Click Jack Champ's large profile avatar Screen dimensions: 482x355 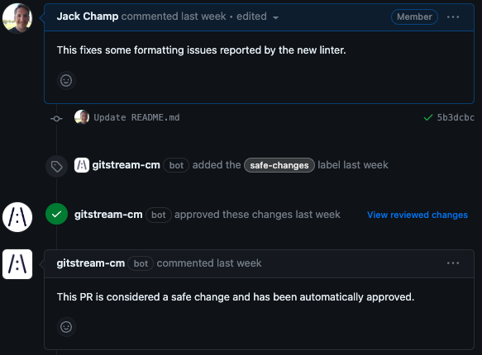click(x=17, y=18)
